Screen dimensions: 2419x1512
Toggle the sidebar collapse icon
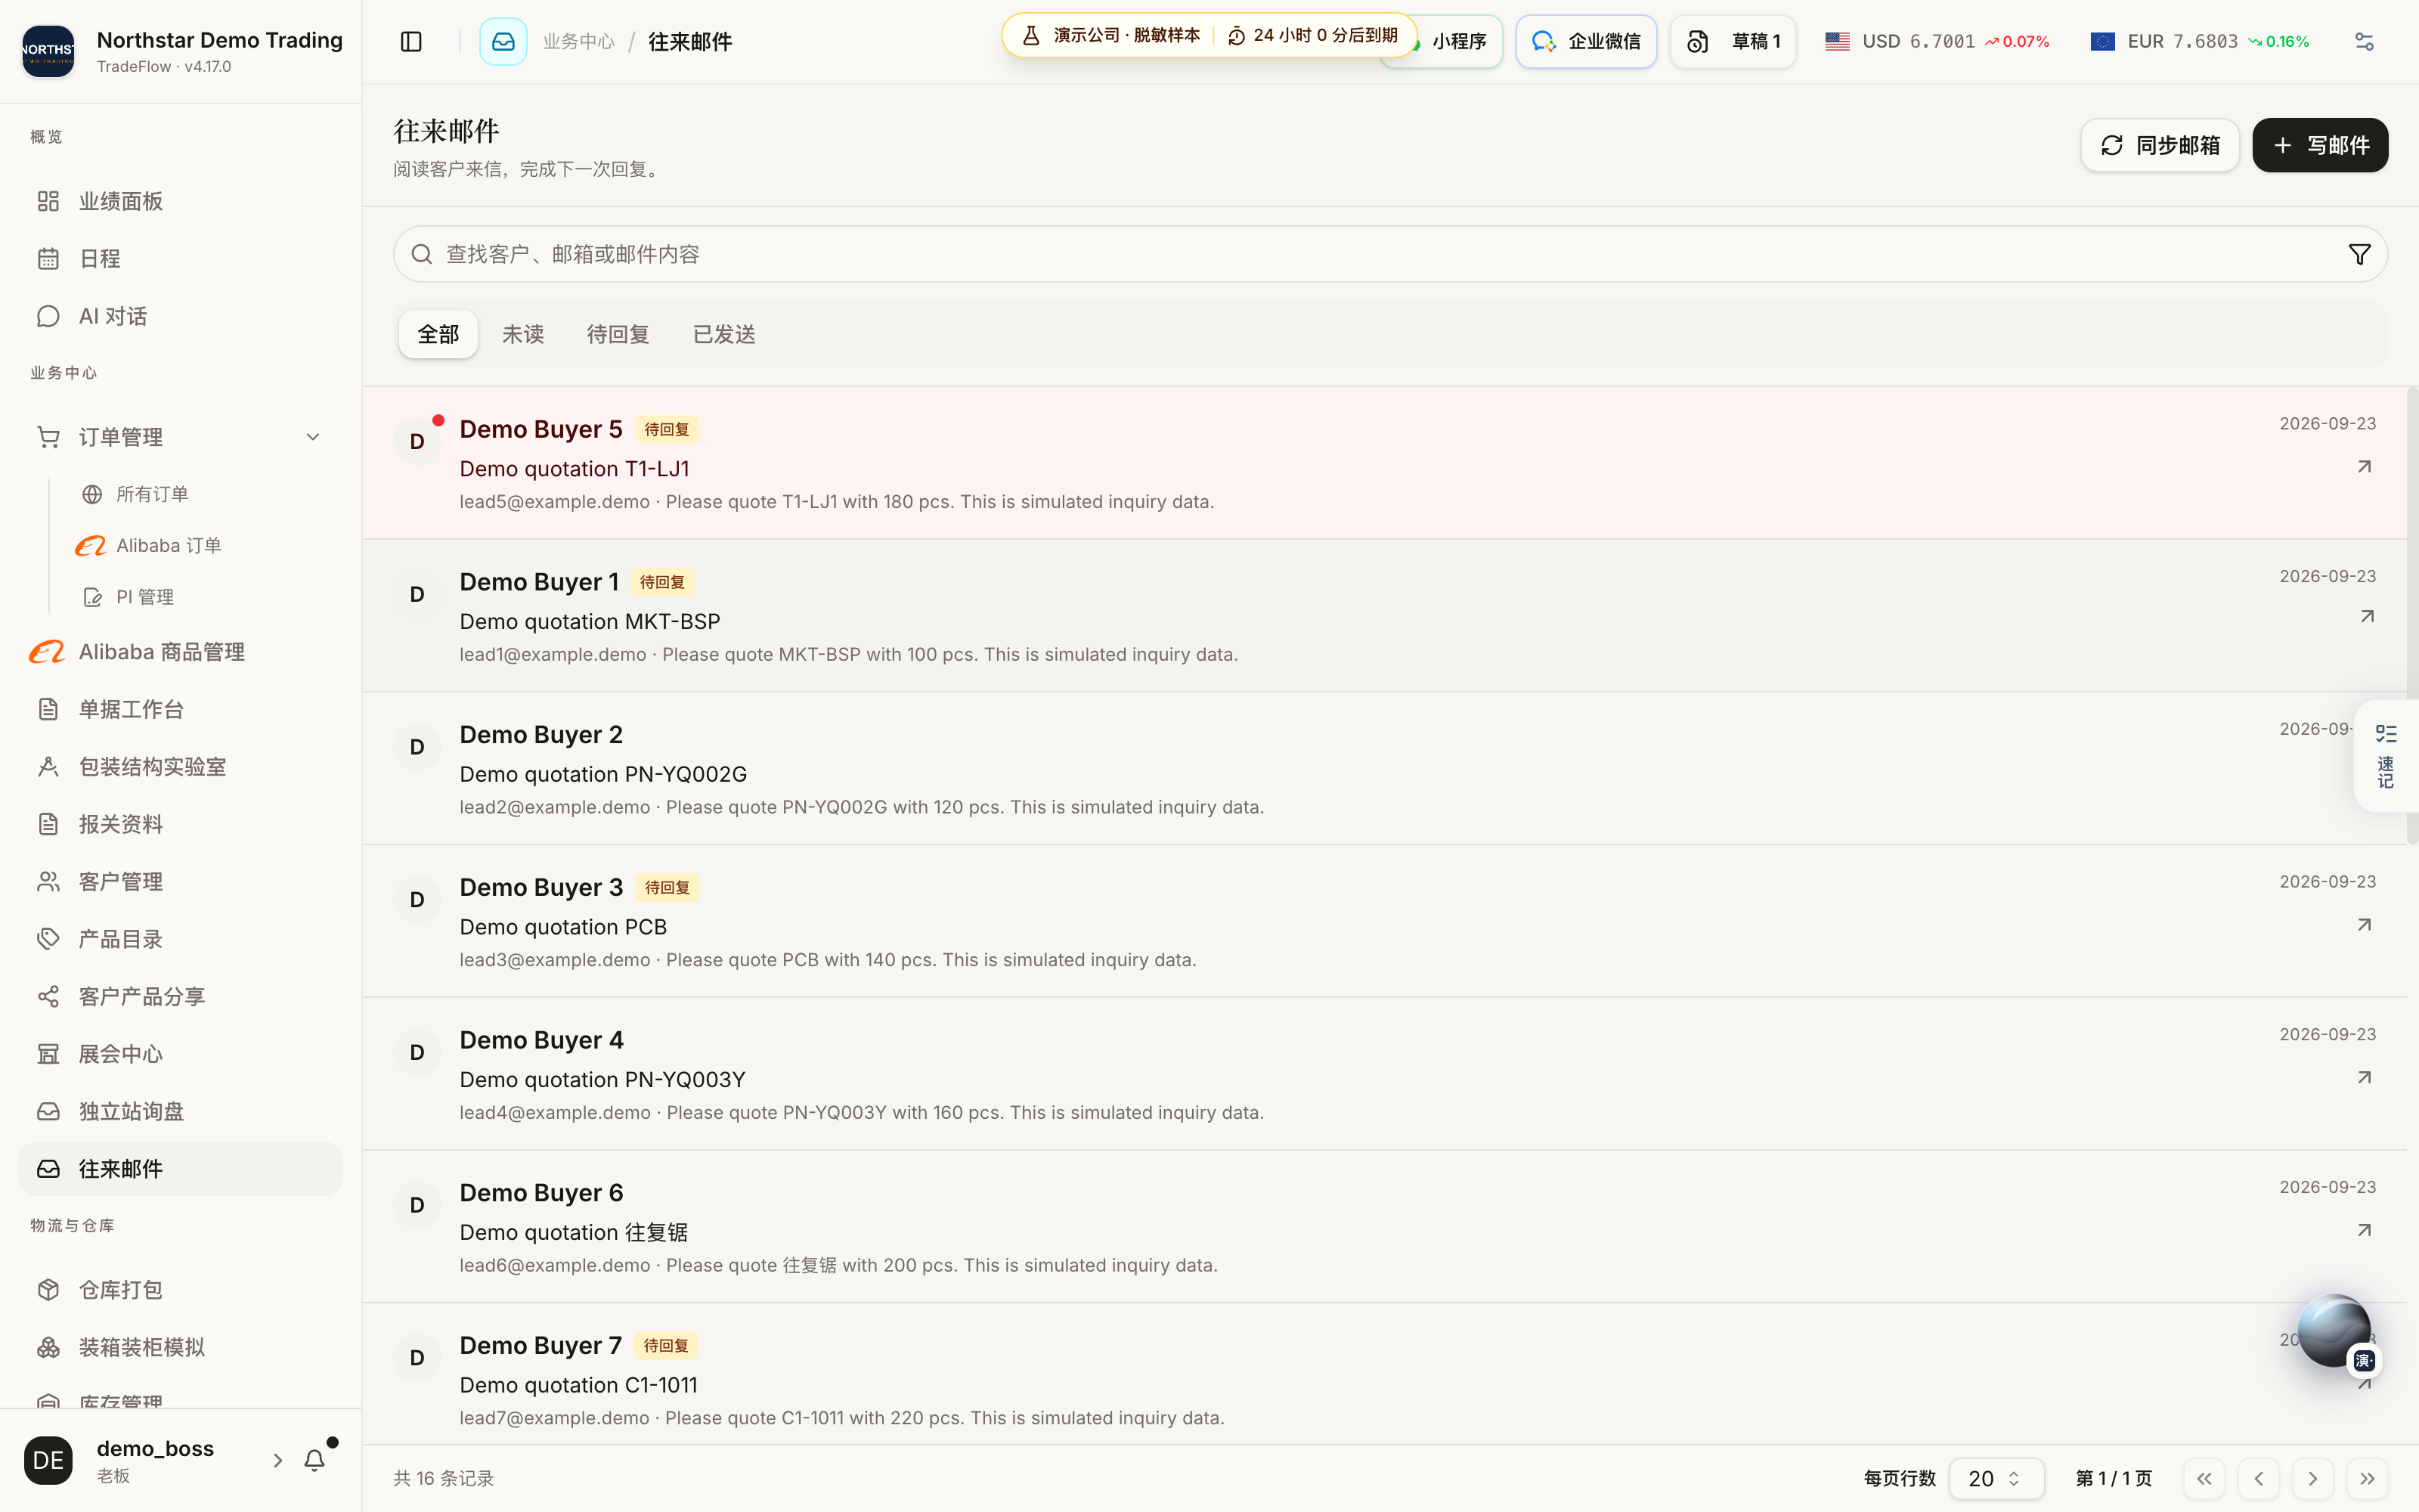(x=410, y=41)
